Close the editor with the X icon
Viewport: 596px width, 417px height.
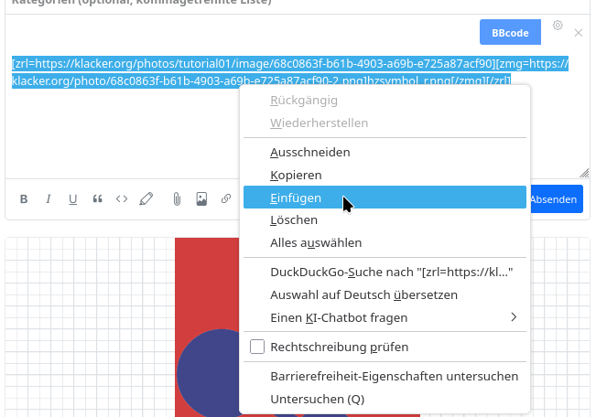tap(579, 33)
